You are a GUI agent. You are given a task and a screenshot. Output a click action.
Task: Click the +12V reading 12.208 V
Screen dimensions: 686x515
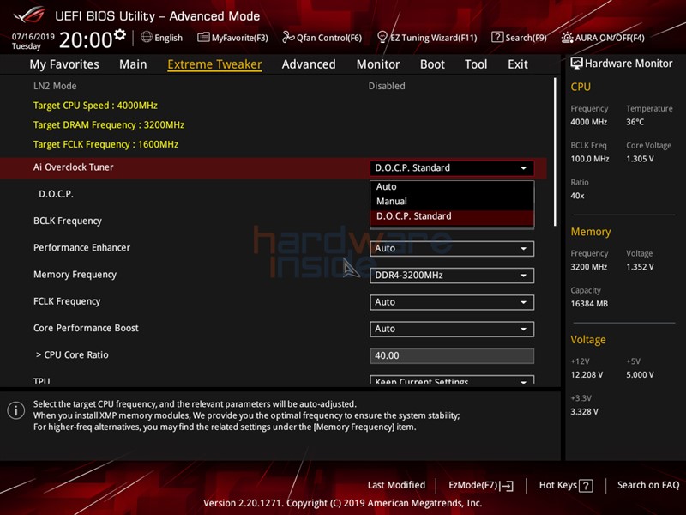coord(587,375)
